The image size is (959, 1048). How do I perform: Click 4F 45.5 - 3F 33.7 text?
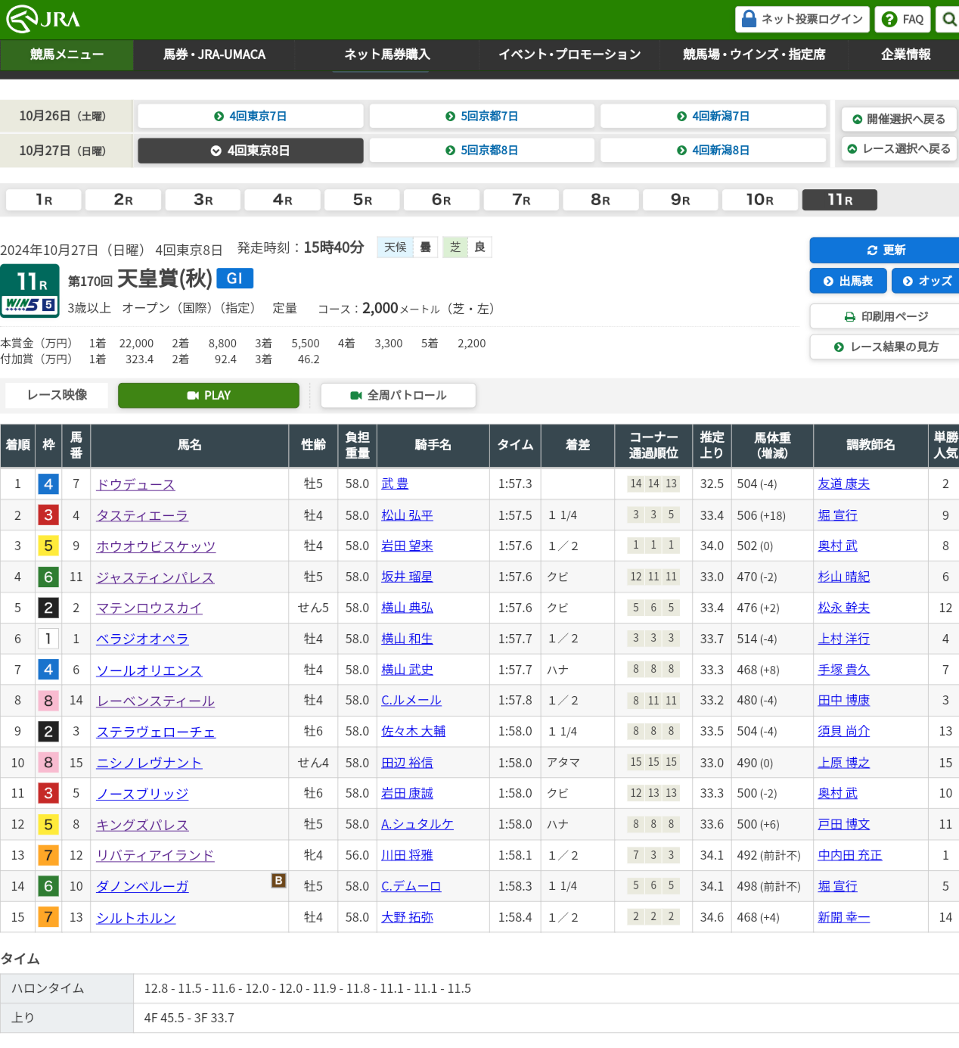[x=189, y=1018]
